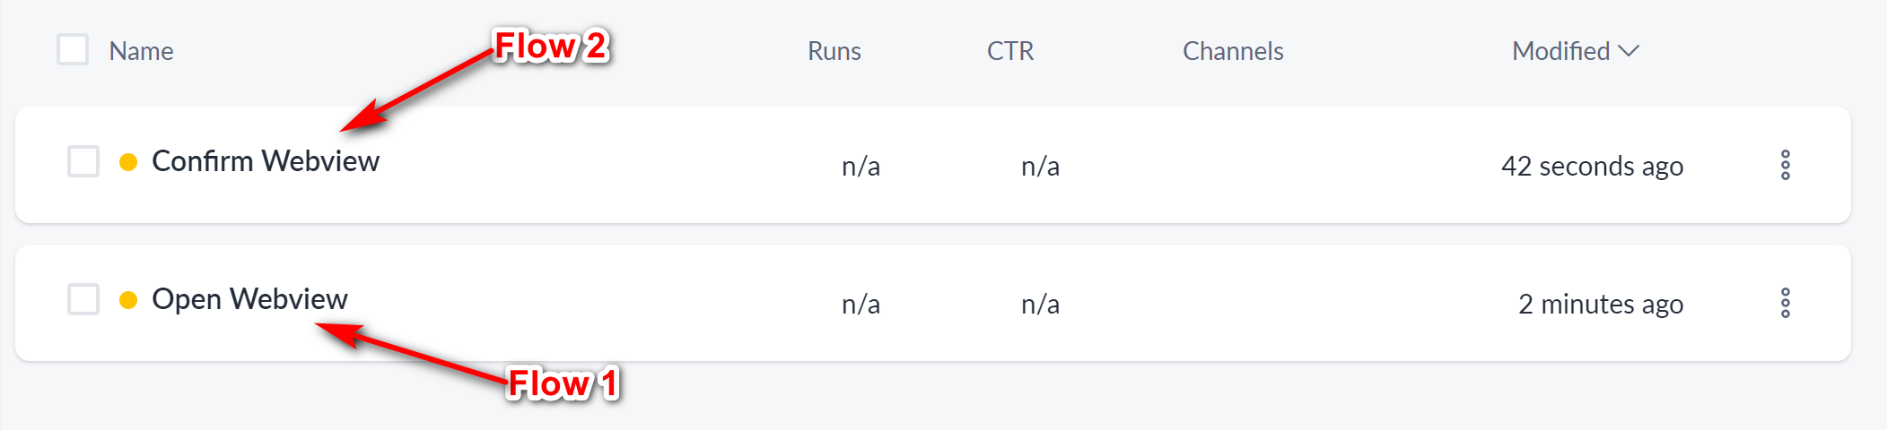Click the CTR n/a value for Confirm Webview

click(1040, 167)
